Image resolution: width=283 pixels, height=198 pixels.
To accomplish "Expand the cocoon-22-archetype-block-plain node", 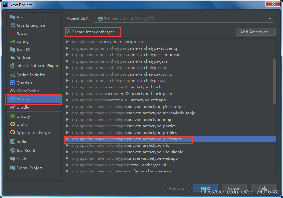I will coord(67,94).
